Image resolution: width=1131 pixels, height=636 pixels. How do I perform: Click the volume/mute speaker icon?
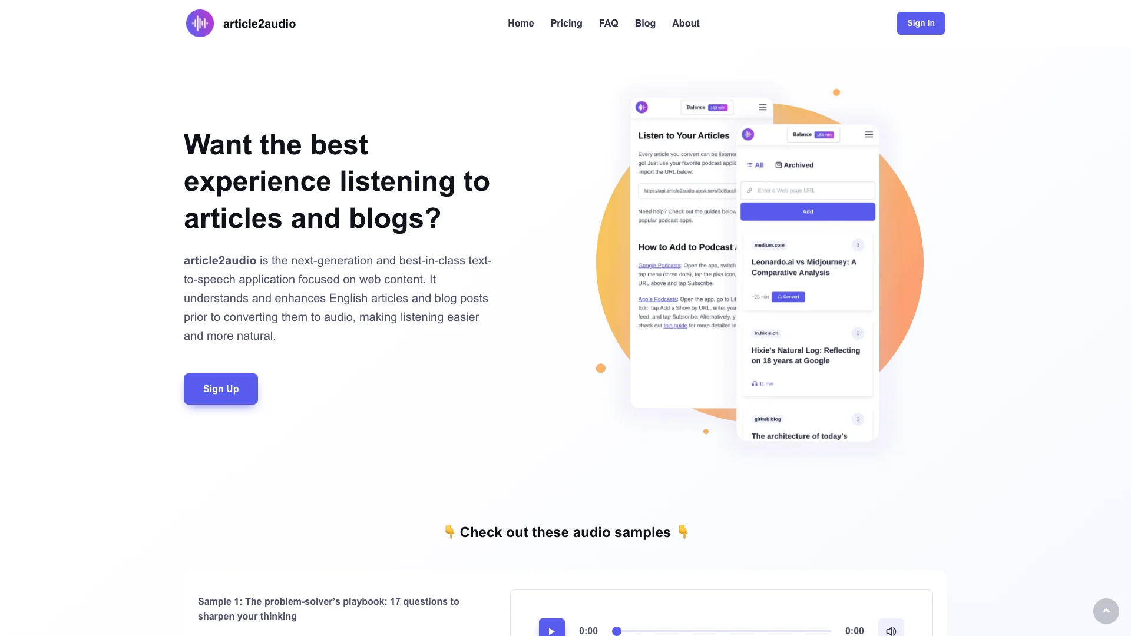click(x=891, y=631)
